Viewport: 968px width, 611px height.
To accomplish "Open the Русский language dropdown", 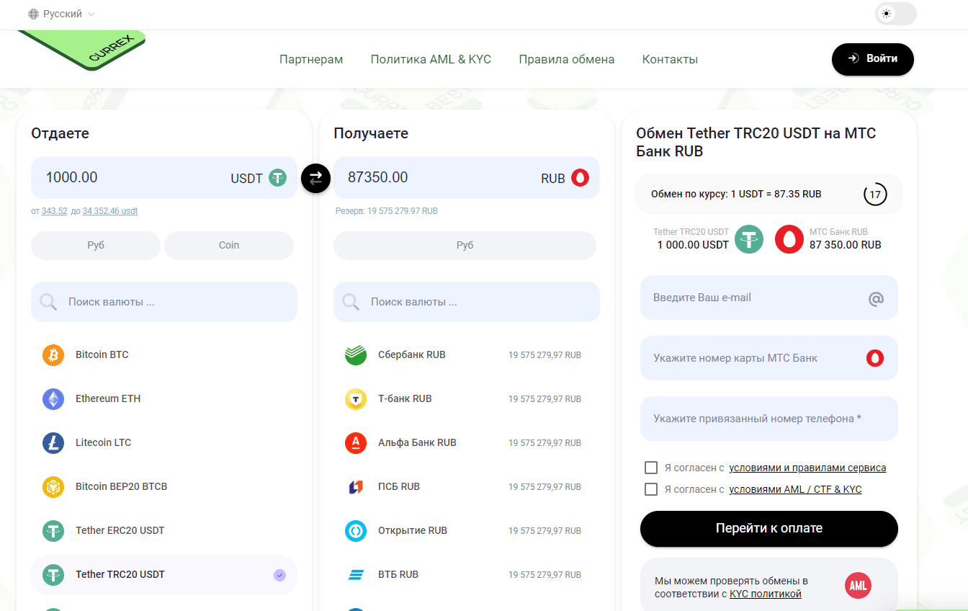I will [62, 14].
